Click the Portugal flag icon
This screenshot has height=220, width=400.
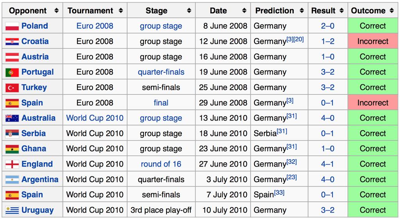tap(12, 72)
